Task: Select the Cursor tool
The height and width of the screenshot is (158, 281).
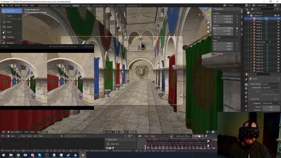Action: click(x=11, y=16)
